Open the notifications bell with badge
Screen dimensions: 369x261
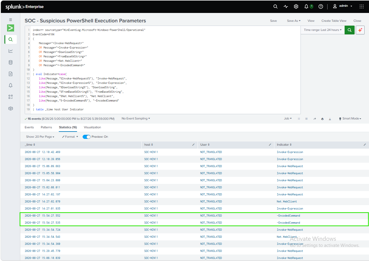[308, 6]
